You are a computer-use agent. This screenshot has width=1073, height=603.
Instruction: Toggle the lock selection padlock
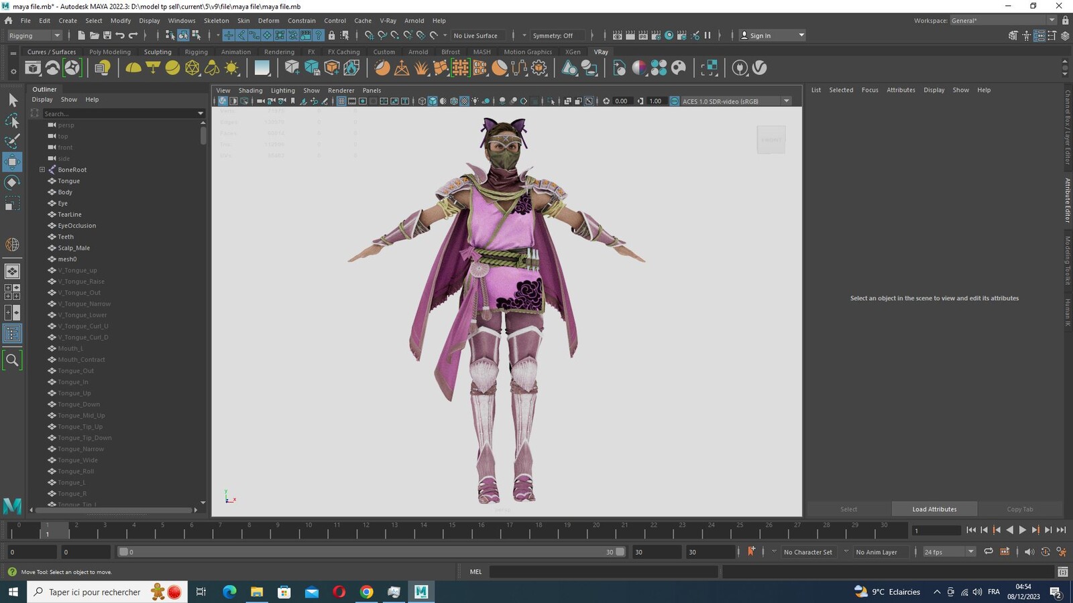[331, 36]
